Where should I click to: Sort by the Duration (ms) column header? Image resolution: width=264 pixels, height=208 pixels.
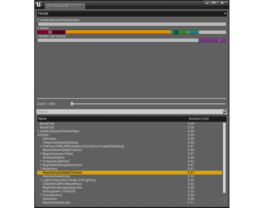(198, 119)
